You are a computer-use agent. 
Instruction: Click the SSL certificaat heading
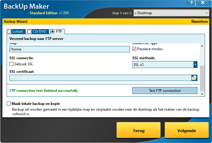[x=22, y=71]
